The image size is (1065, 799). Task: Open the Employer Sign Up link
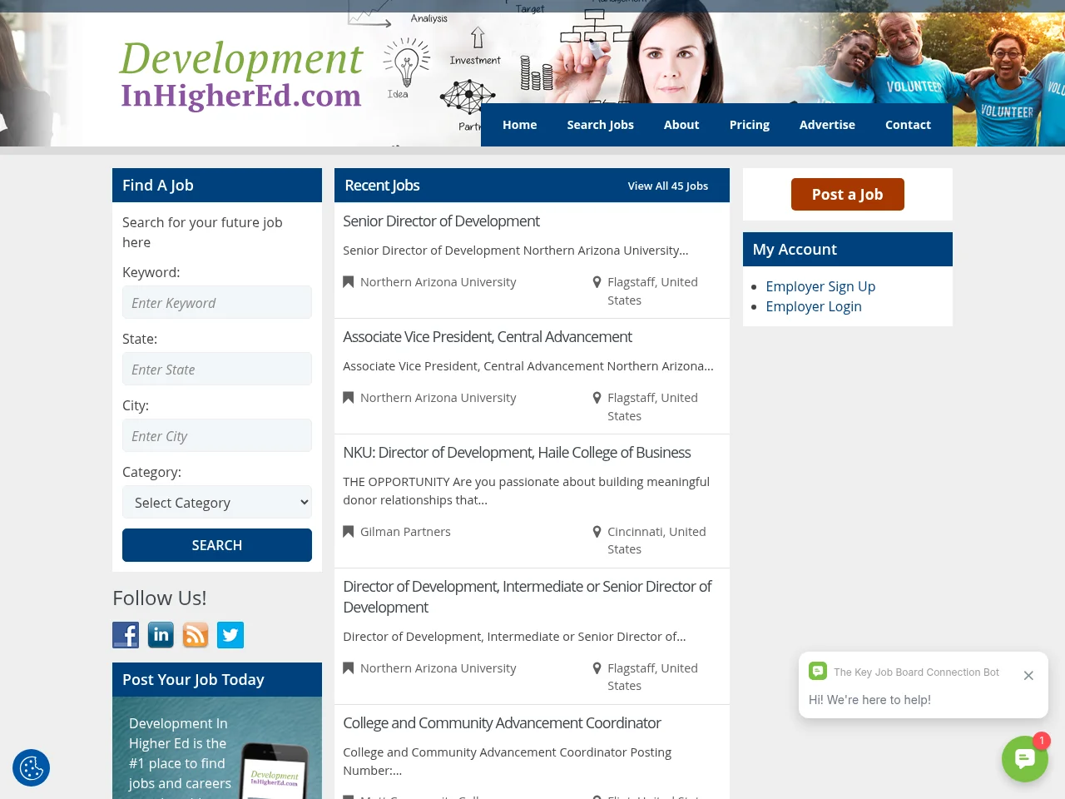pyautogui.click(x=820, y=286)
